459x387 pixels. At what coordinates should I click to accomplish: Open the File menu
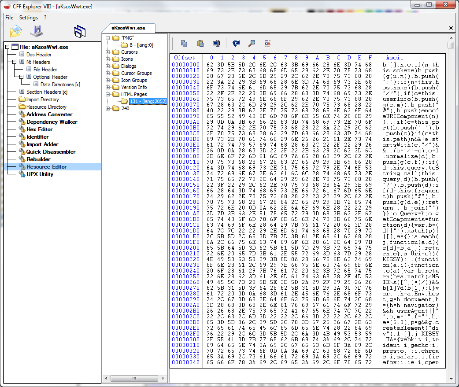point(9,18)
